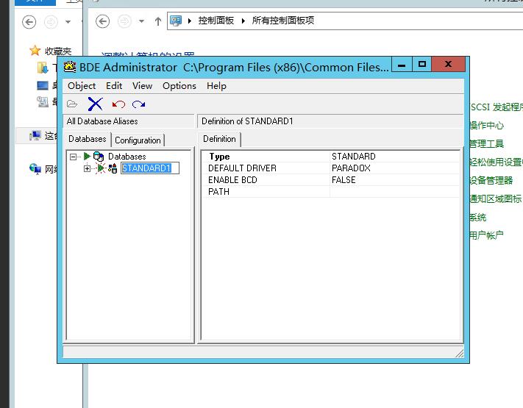Screen dimensions: 523x408
Task: Click the Up arrow button in Explorer
Action: (x=157, y=21)
